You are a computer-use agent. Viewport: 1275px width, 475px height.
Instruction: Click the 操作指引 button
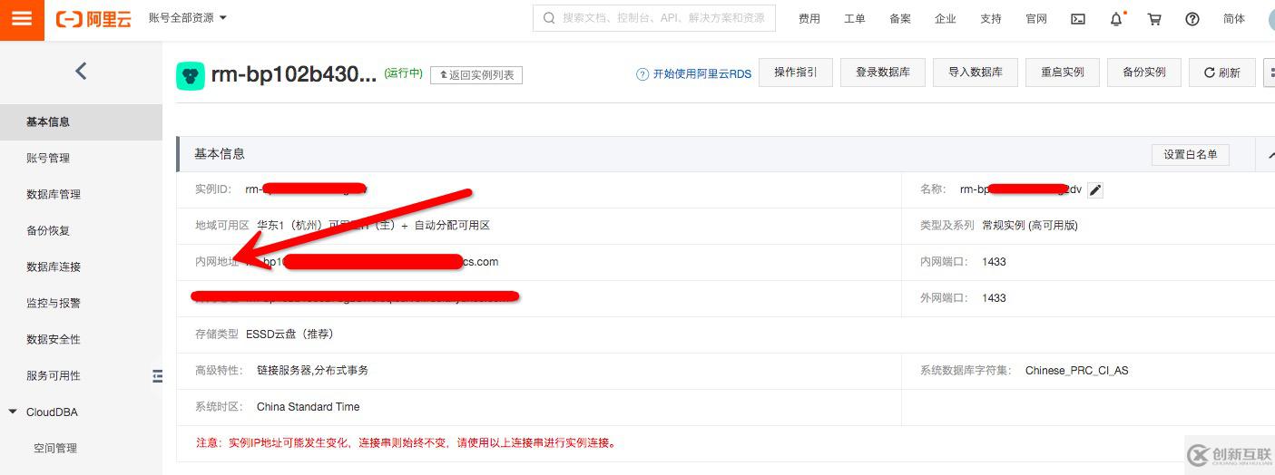click(x=796, y=73)
